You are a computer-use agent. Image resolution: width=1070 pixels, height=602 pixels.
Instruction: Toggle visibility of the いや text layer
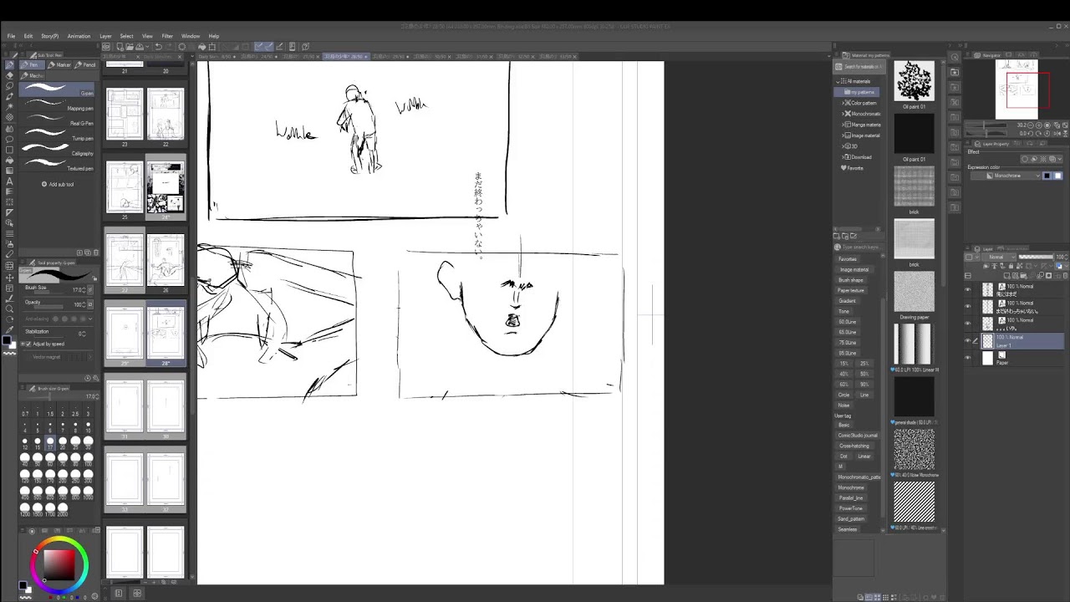[x=968, y=323]
